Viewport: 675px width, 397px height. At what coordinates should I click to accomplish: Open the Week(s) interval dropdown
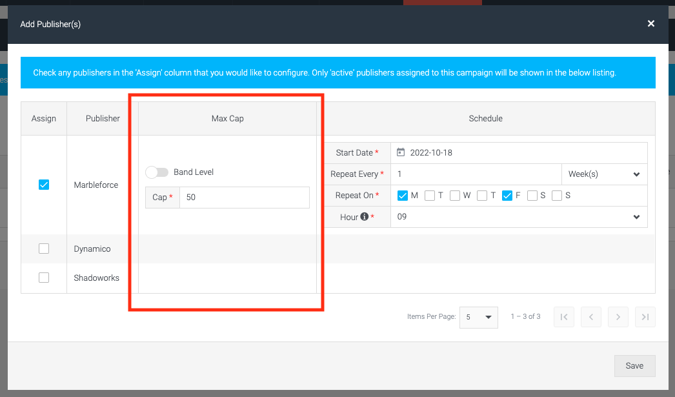pos(605,174)
